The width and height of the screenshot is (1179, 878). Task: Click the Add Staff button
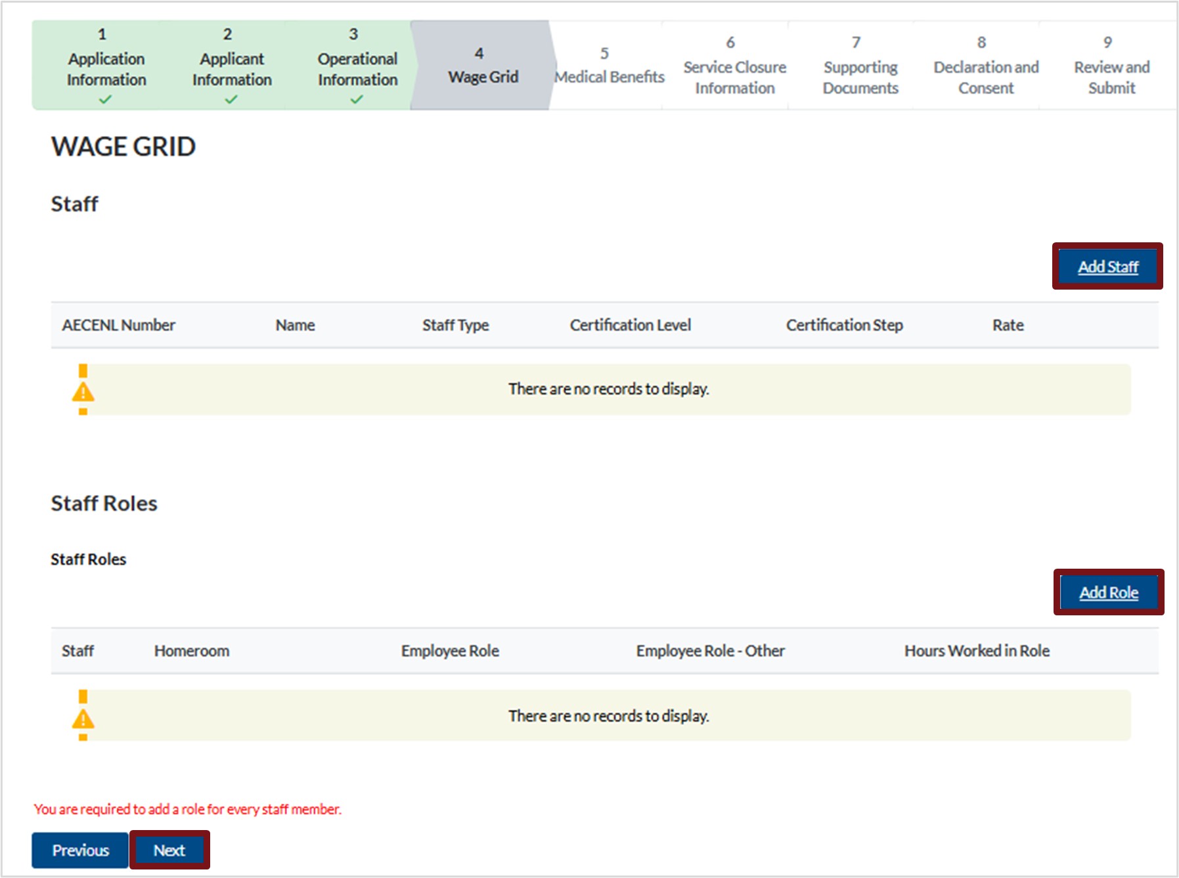click(x=1107, y=267)
